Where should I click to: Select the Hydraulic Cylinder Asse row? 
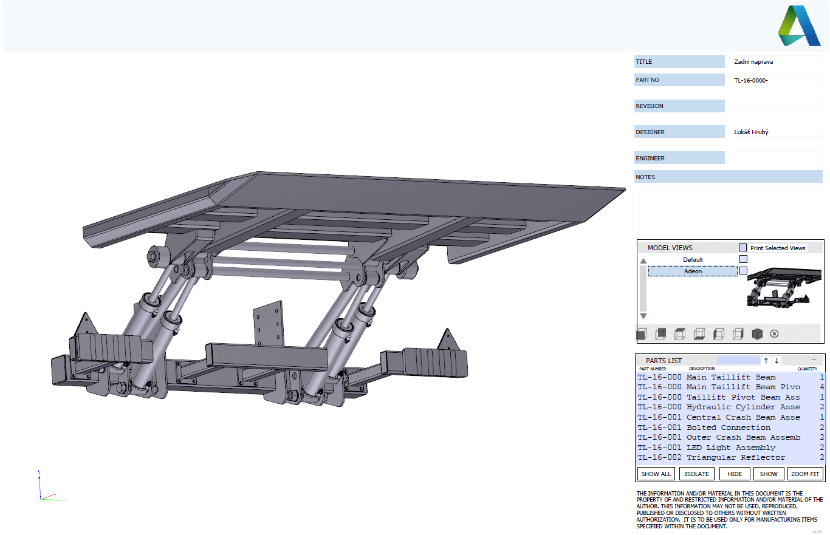[x=731, y=407]
